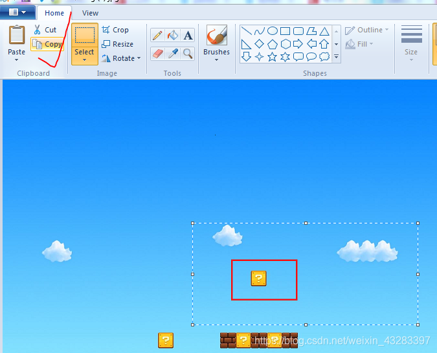The height and width of the screenshot is (353, 437).
Task: Choose the Pentagon shape
Action: [273, 44]
